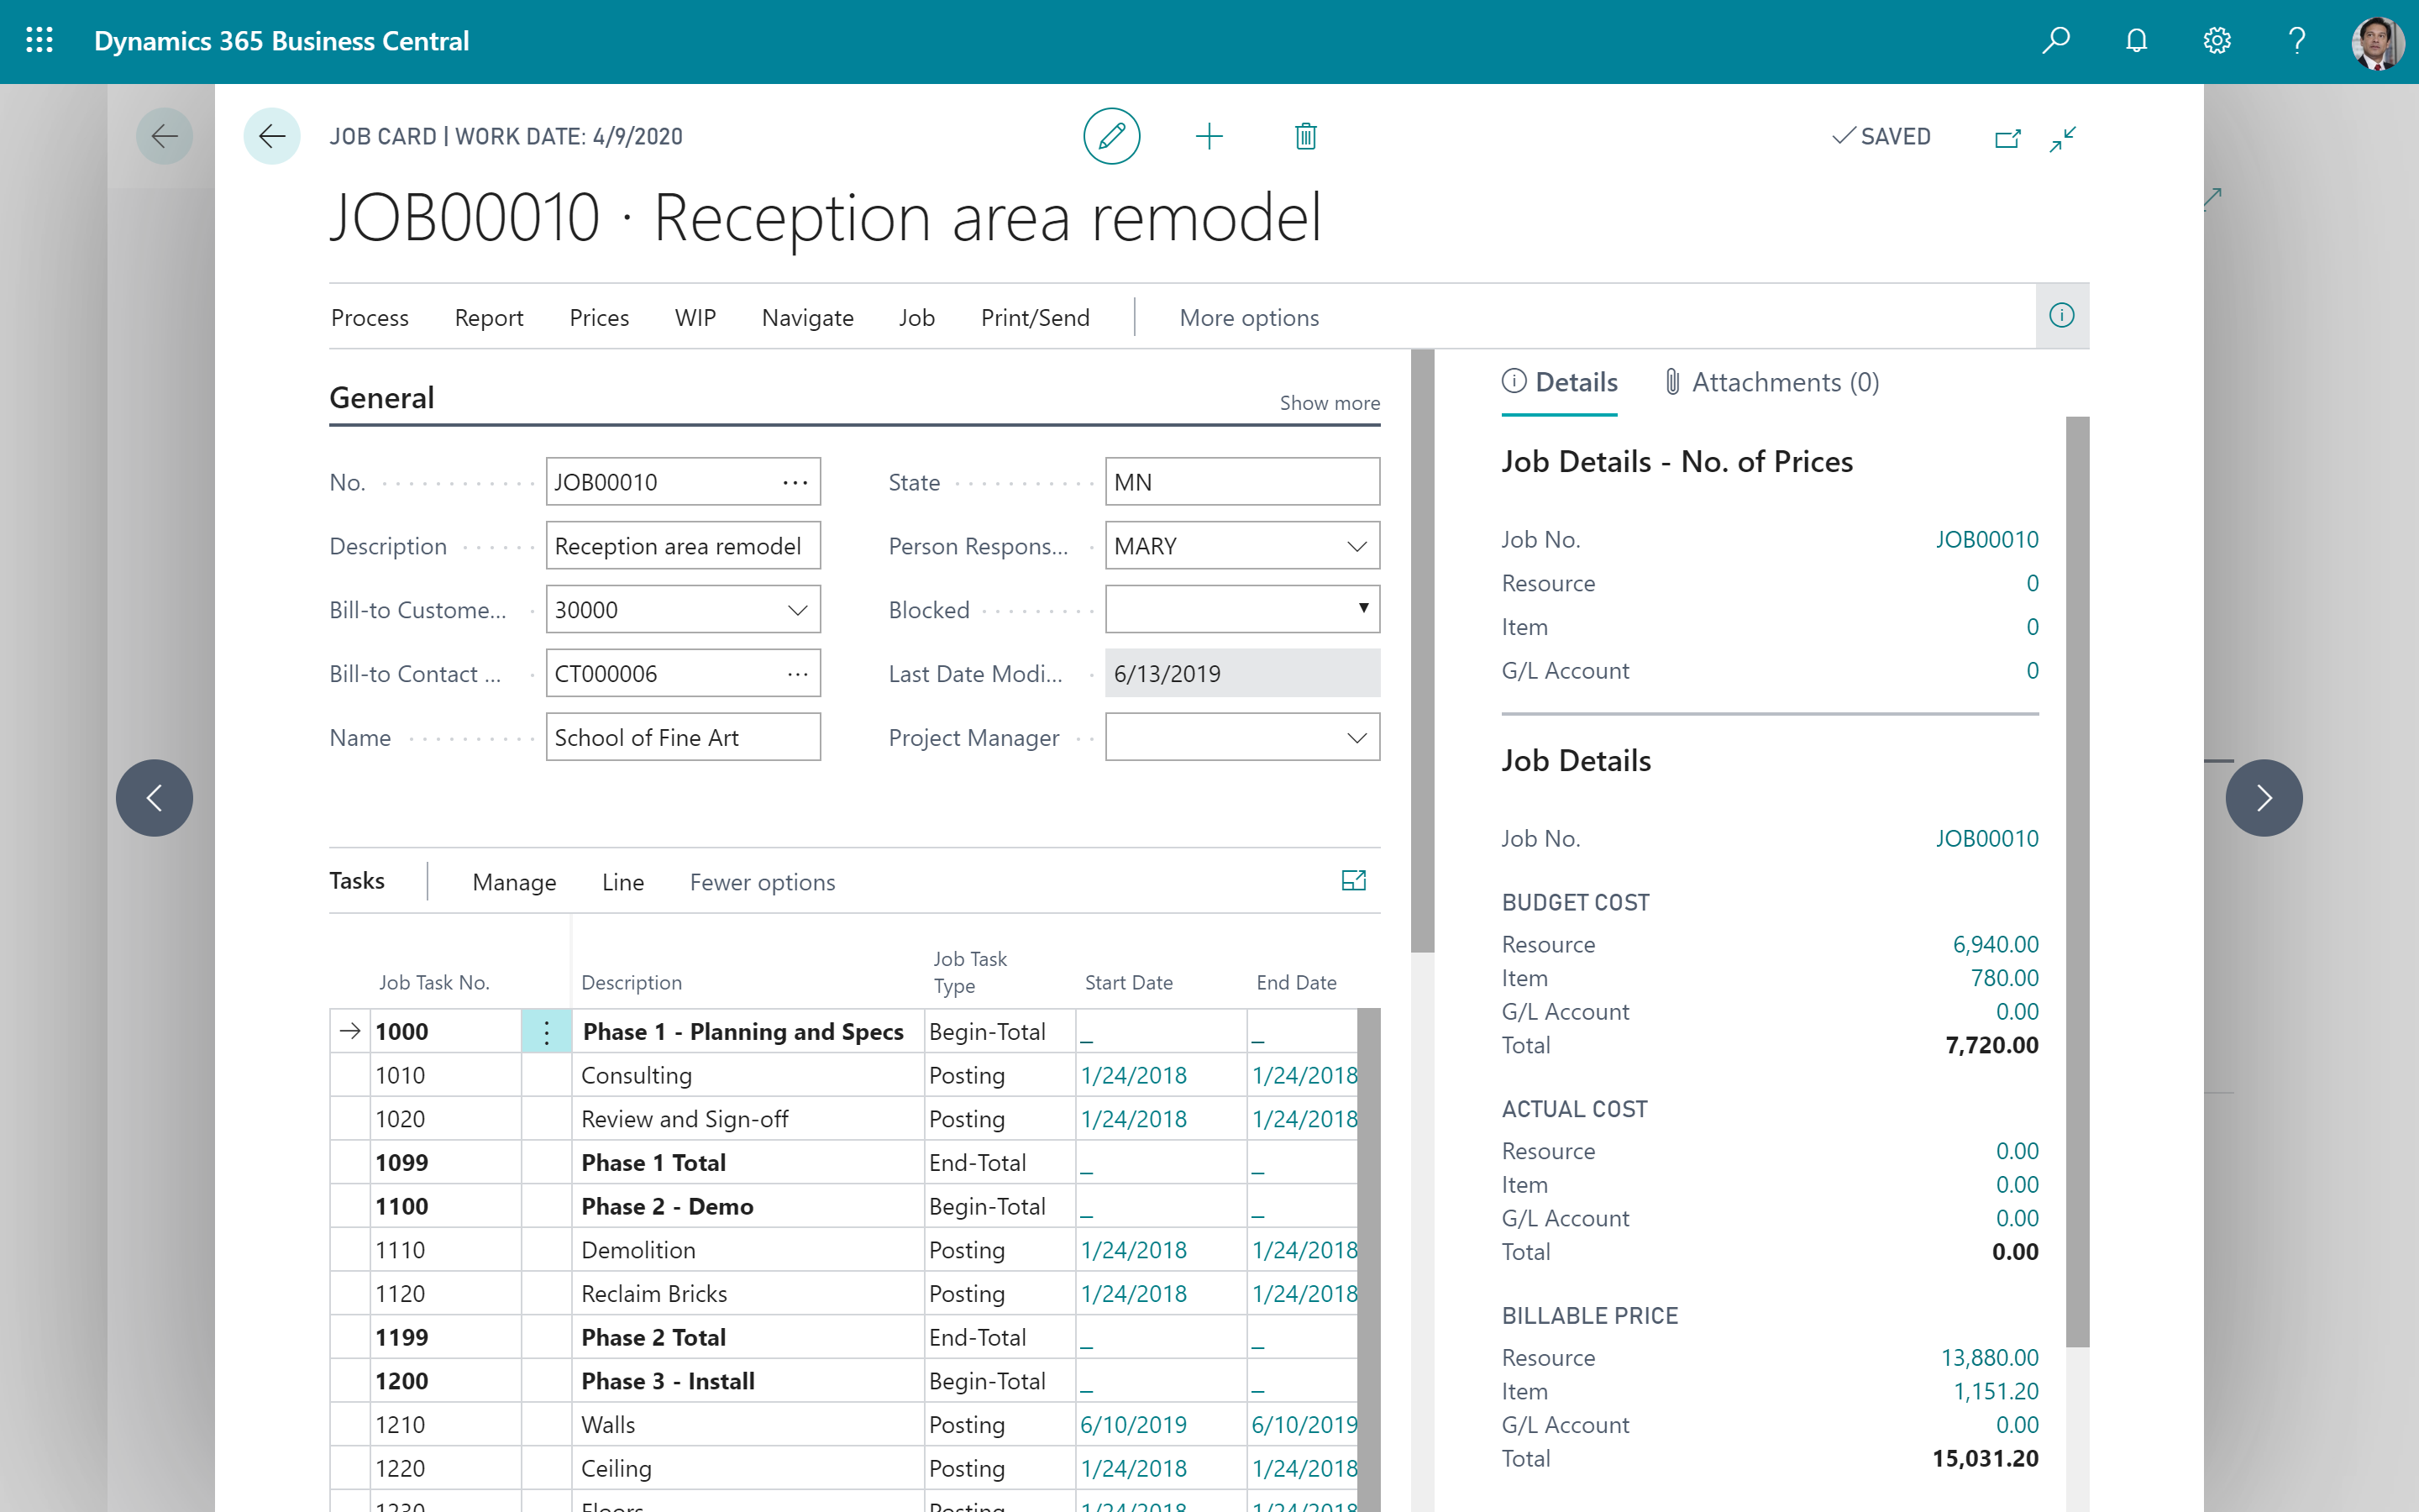The width and height of the screenshot is (2419, 1512).
Task: Open the Business Central search magnifier
Action: click(2056, 40)
